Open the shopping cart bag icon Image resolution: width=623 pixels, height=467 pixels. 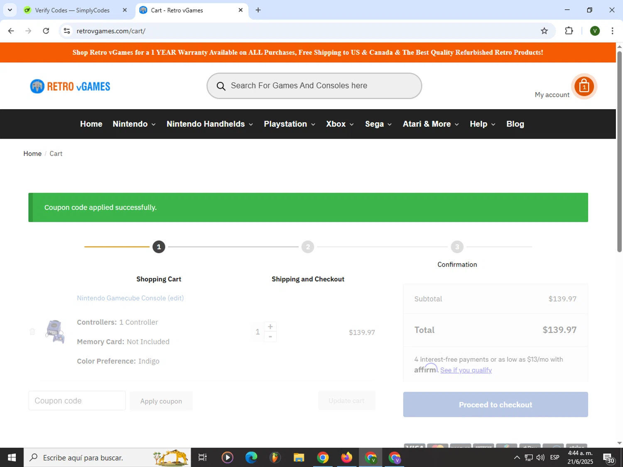584,86
